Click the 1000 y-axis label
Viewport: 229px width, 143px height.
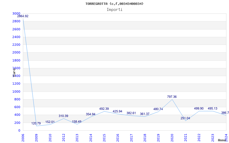click(x=16, y=92)
